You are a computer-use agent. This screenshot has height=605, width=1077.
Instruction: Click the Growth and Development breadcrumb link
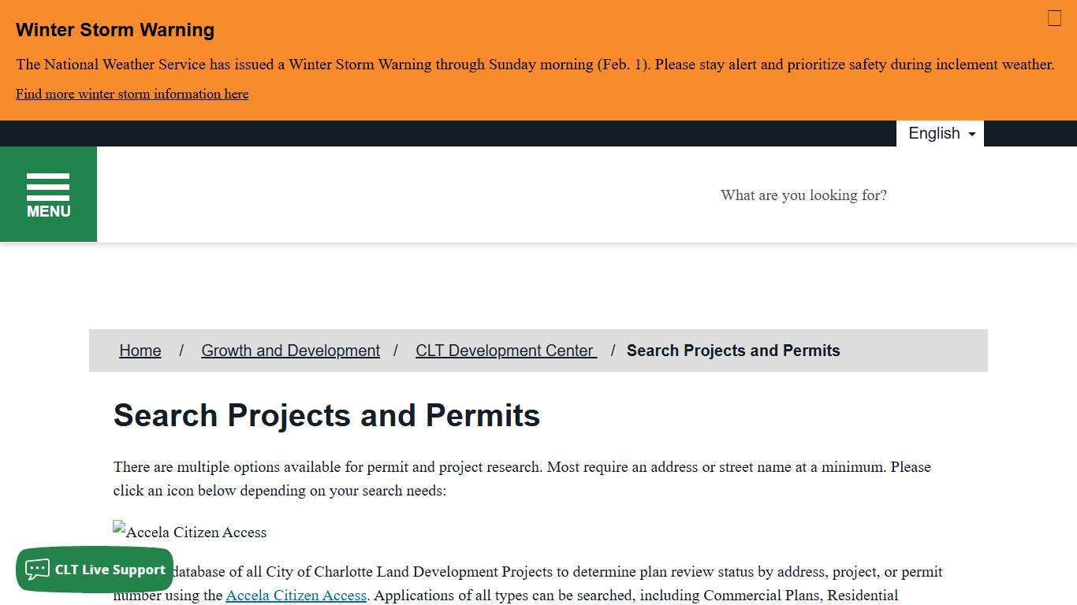pos(290,350)
